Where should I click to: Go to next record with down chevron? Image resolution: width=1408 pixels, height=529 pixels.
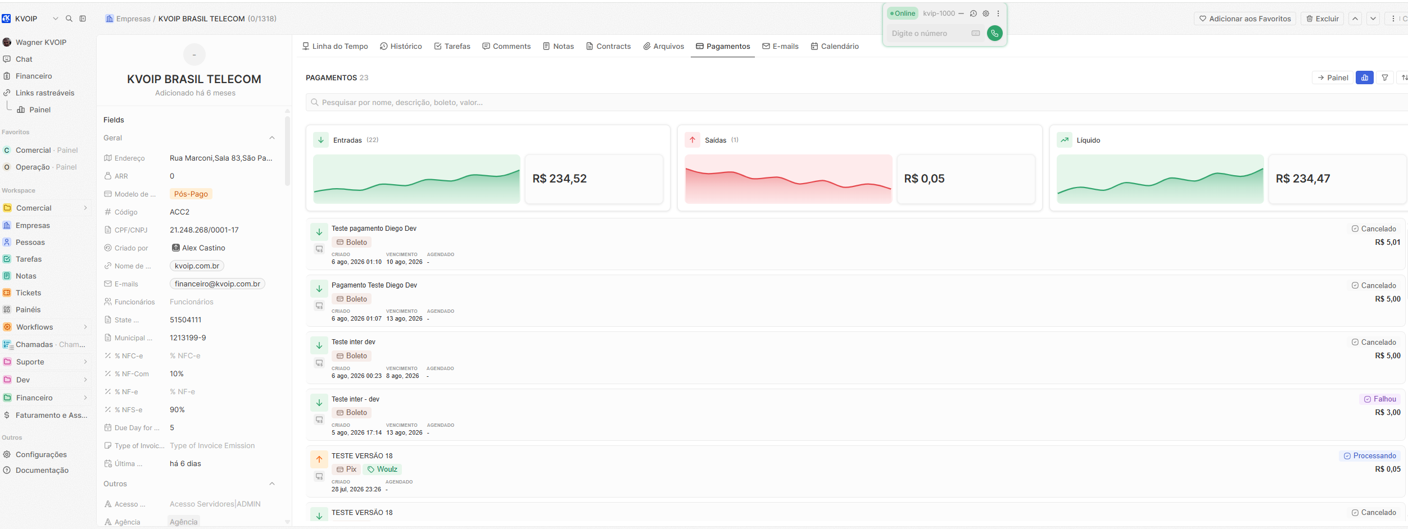pyautogui.click(x=1373, y=19)
